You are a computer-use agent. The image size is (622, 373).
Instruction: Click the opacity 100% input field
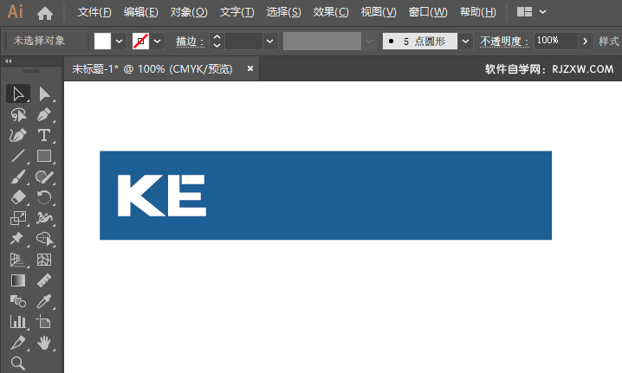tap(555, 41)
